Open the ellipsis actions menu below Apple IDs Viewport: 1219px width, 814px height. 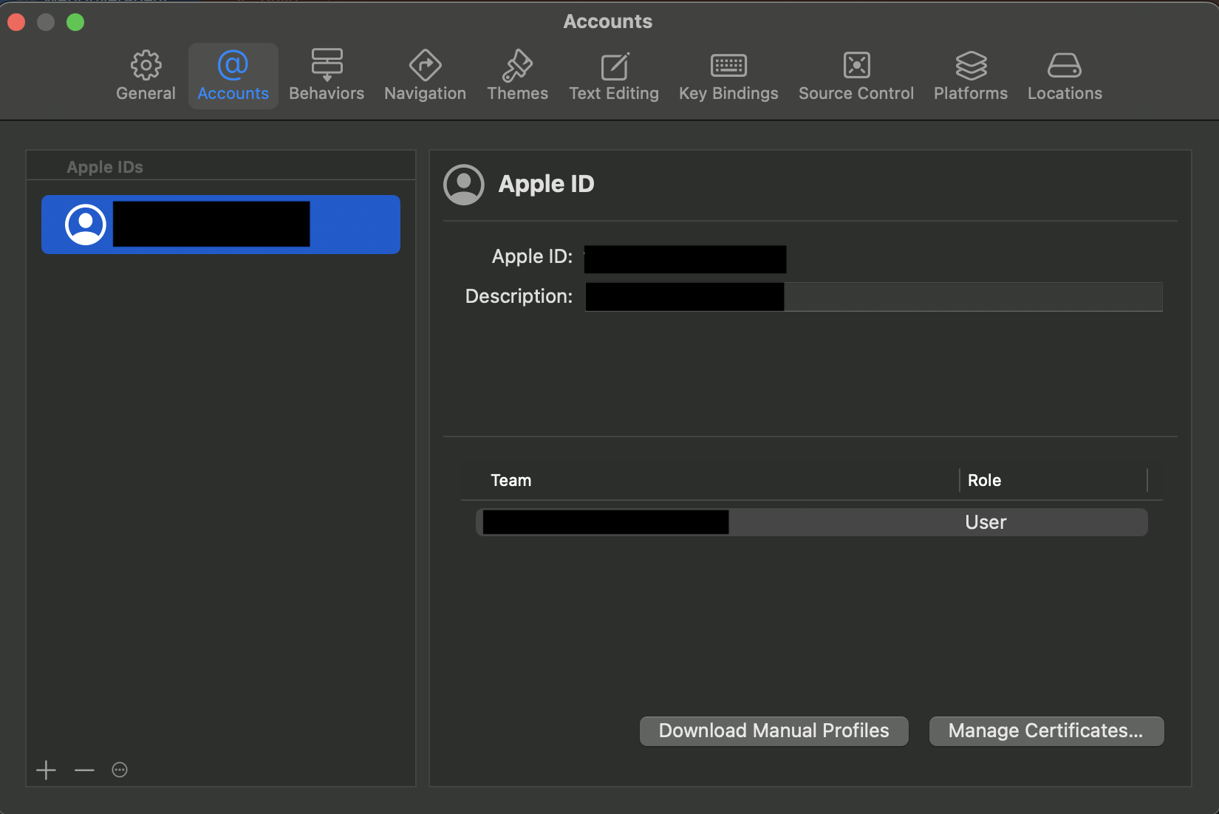120,770
